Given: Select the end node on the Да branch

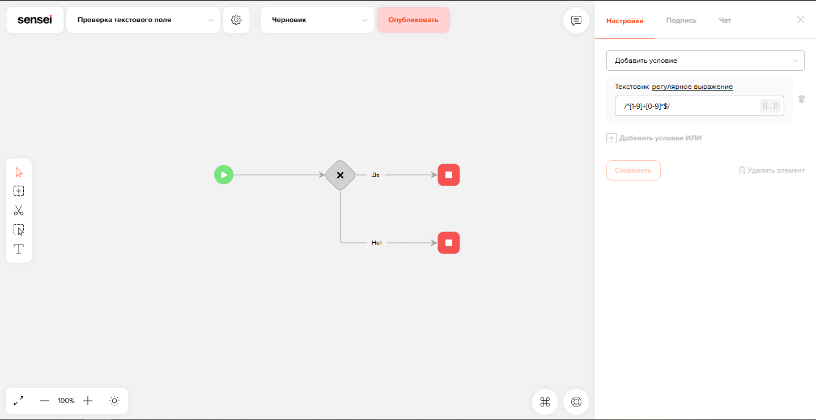Looking at the screenshot, I should point(449,175).
